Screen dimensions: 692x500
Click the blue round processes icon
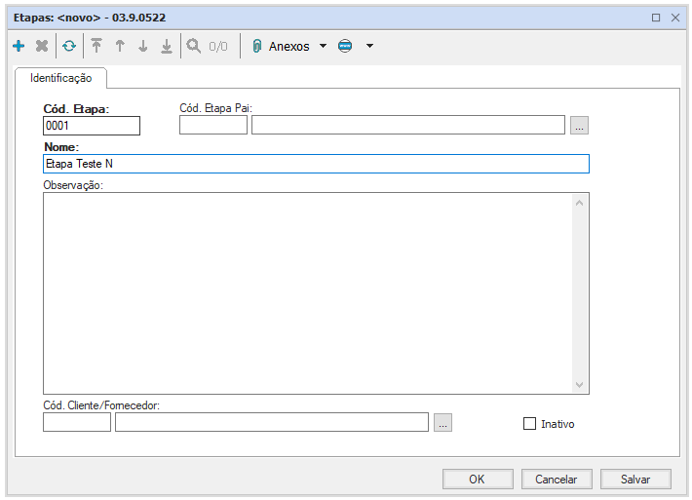point(345,46)
